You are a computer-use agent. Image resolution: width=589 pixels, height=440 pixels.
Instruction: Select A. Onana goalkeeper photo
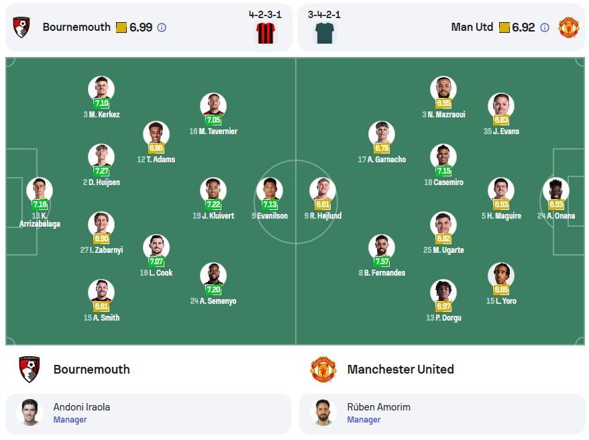point(556,190)
